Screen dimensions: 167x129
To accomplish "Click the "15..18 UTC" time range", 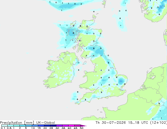I will (138, 123).
